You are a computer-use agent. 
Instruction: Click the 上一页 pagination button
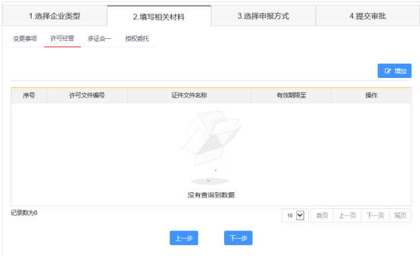(x=347, y=215)
